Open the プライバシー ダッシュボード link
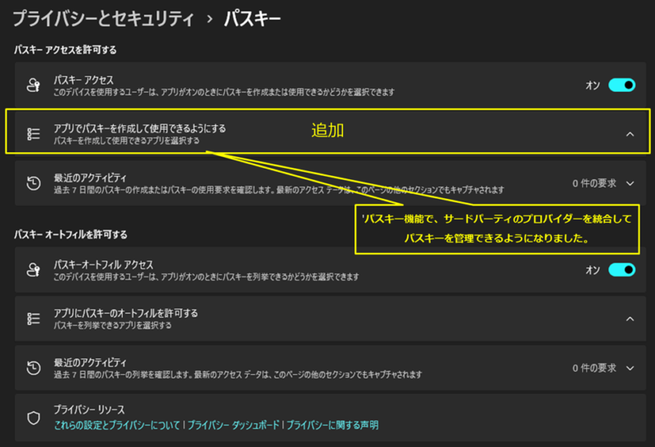This screenshot has width=655, height=447. click(x=233, y=425)
